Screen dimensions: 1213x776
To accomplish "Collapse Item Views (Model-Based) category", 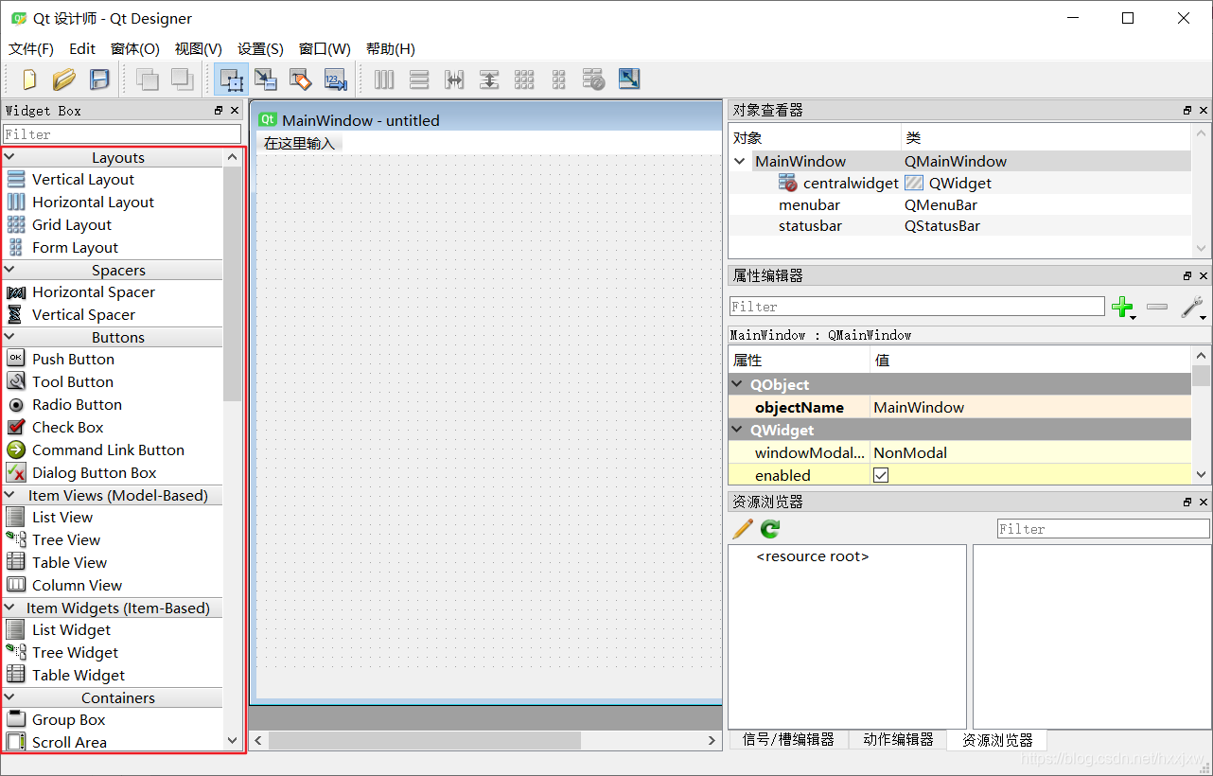I will [x=9, y=495].
